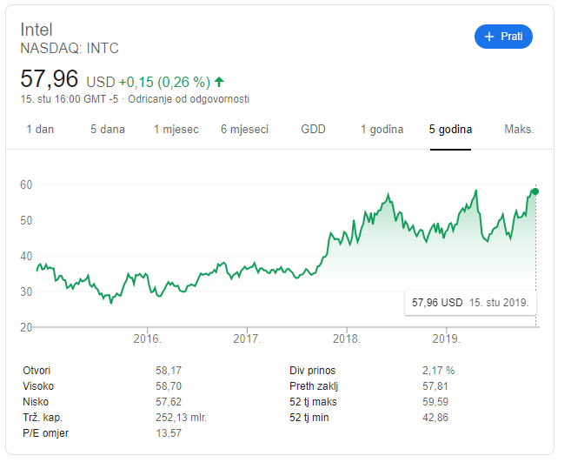Click the 52 tj maks label
Image resolution: width=571 pixels, height=469 pixels.
(x=313, y=402)
